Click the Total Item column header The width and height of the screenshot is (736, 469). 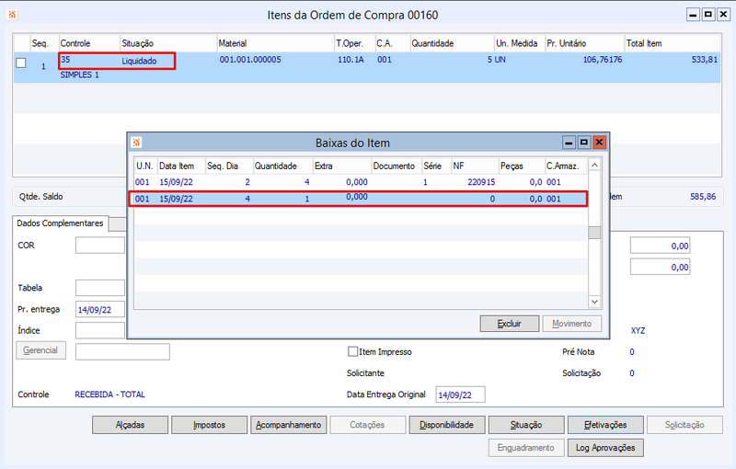[673, 43]
